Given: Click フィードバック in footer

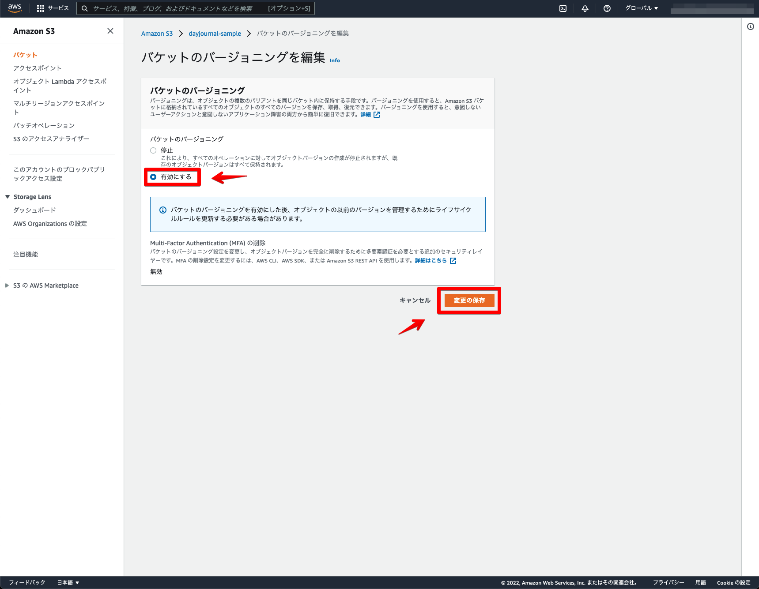Looking at the screenshot, I should (x=27, y=582).
